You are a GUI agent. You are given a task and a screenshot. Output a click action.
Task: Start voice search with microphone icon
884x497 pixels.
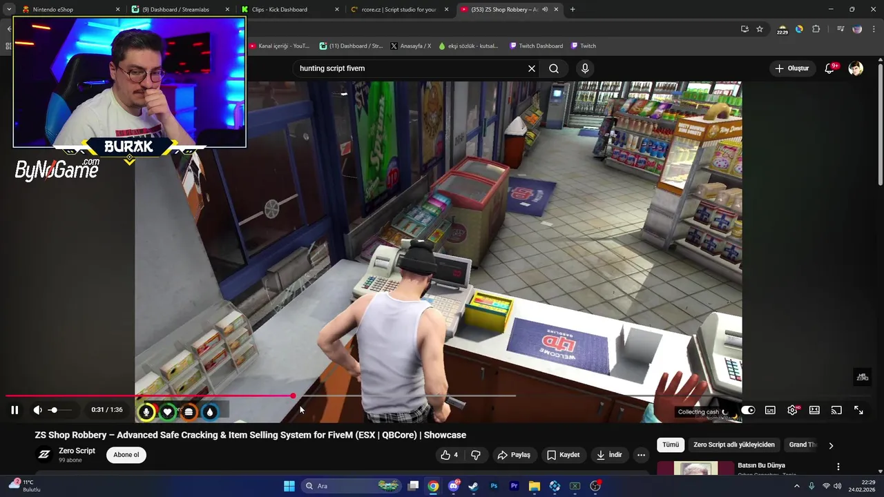click(x=585, y=68)
